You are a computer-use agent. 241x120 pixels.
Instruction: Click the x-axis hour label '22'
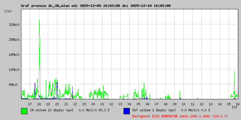[x=75, y=104]
